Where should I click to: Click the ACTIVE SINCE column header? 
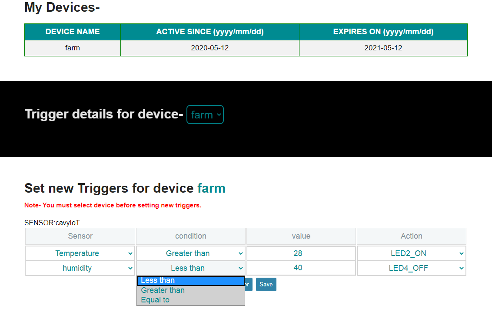pyautogui.click(x=210, y=32)
